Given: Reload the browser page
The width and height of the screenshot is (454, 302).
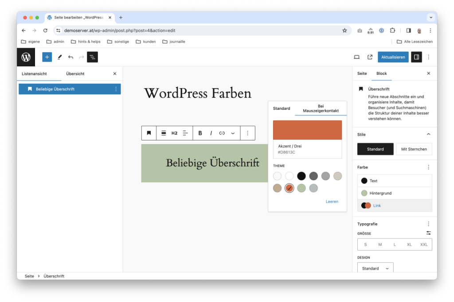Looking at the screenshot, I should (45, 31).
